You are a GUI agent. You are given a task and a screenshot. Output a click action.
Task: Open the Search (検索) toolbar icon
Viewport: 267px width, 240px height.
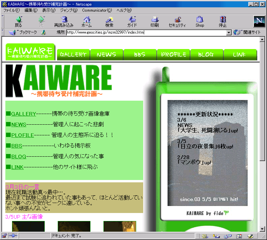[x=109, y=22]
